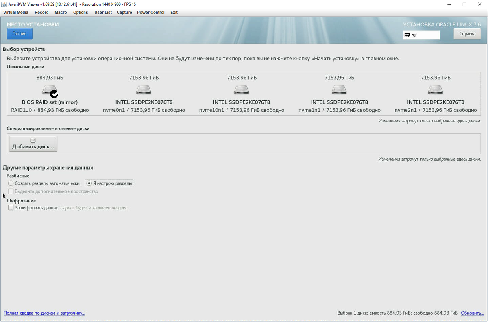Select Создать разделы автоматически option
488x322 pixels.
(x=11, y=183)
